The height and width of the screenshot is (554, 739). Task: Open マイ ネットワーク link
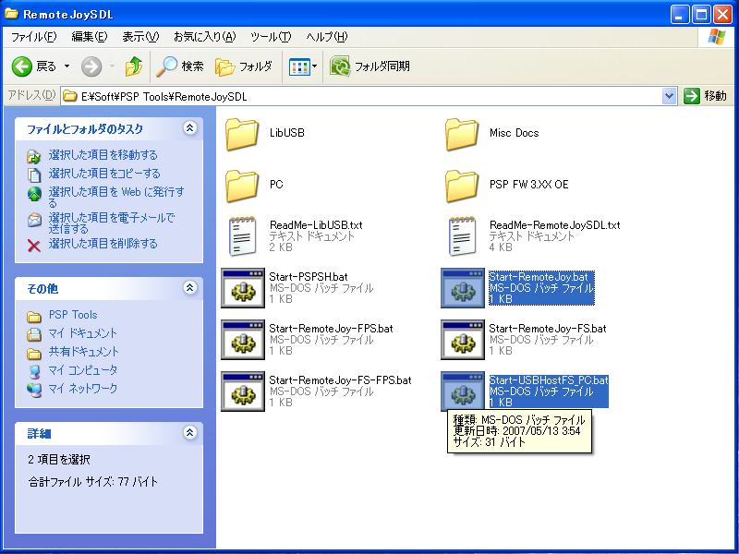tap(83, 389)
